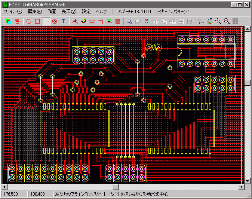
Task: Click the colored axes origin icon
Action: 210,21
